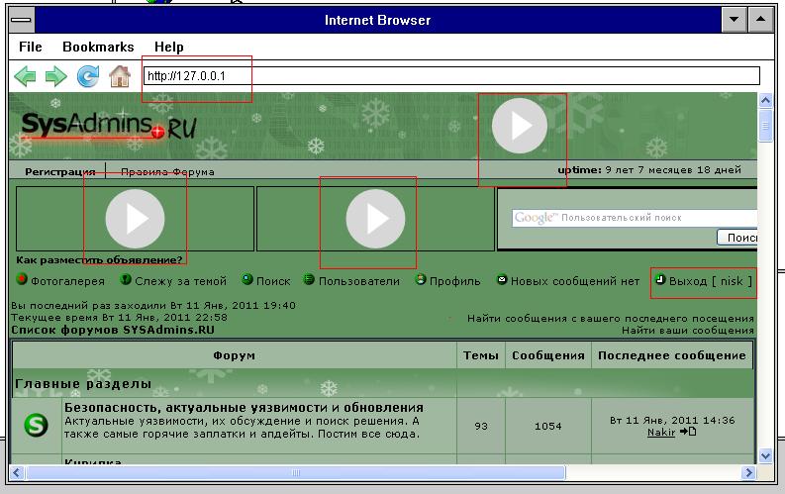Click the 'Форум' column header
The width and height of the screenshot is (785, 494).
point(235,355)
